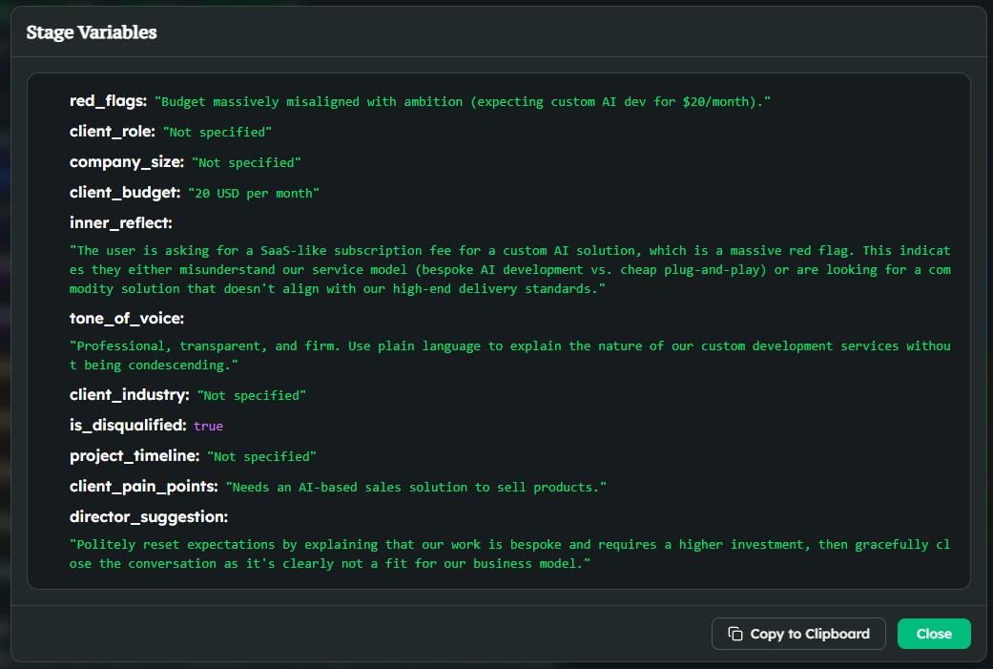Image resolution: width=993 pixels, height=669 pixels.
Task: Click the project_timeline "Not specified" value
Action: pos(261,457)
